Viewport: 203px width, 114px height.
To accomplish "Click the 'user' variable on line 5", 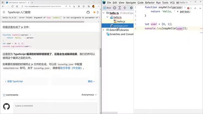I will click(154, 24).
